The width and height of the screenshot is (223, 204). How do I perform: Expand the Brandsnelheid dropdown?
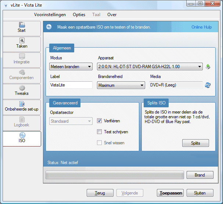click(x=121, y=85)
